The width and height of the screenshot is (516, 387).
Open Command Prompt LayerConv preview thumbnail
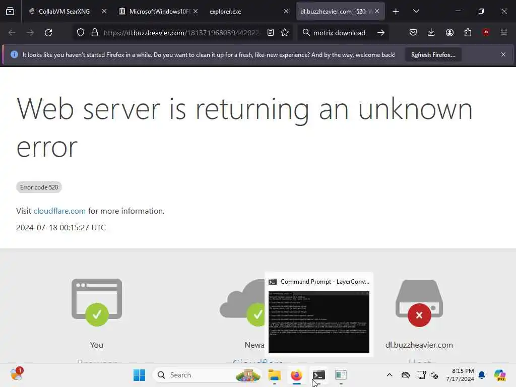click(x=319, y=322)
